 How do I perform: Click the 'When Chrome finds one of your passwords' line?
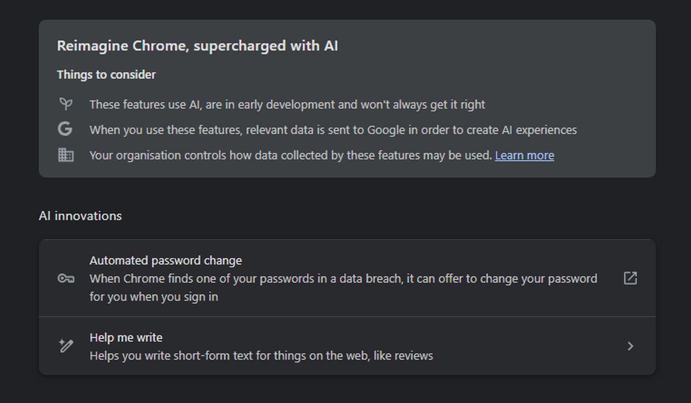[x=343, y=279]
